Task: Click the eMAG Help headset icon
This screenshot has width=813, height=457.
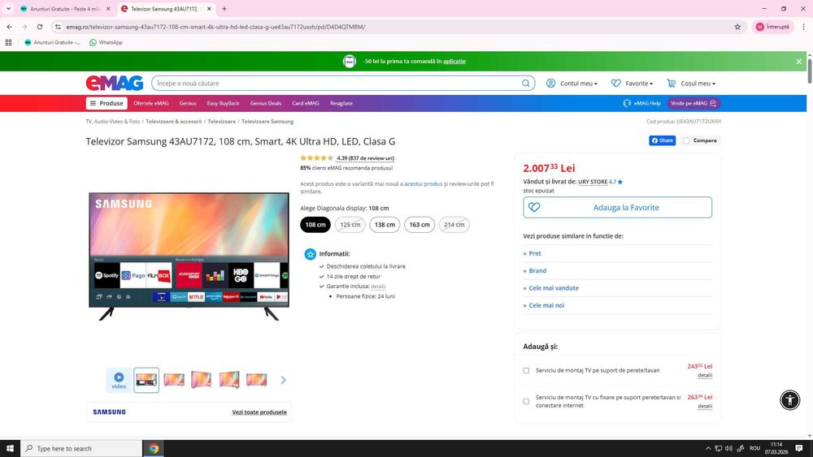Action: click(x=627, y=104)
